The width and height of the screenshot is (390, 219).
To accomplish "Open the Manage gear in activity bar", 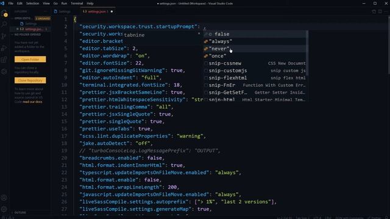I will click(x=4, y=209).
